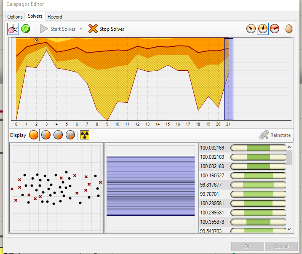Set medium redraw speed gauge
Image resolution: width=302 pixels, height=254 pixels.
point(263,29)
